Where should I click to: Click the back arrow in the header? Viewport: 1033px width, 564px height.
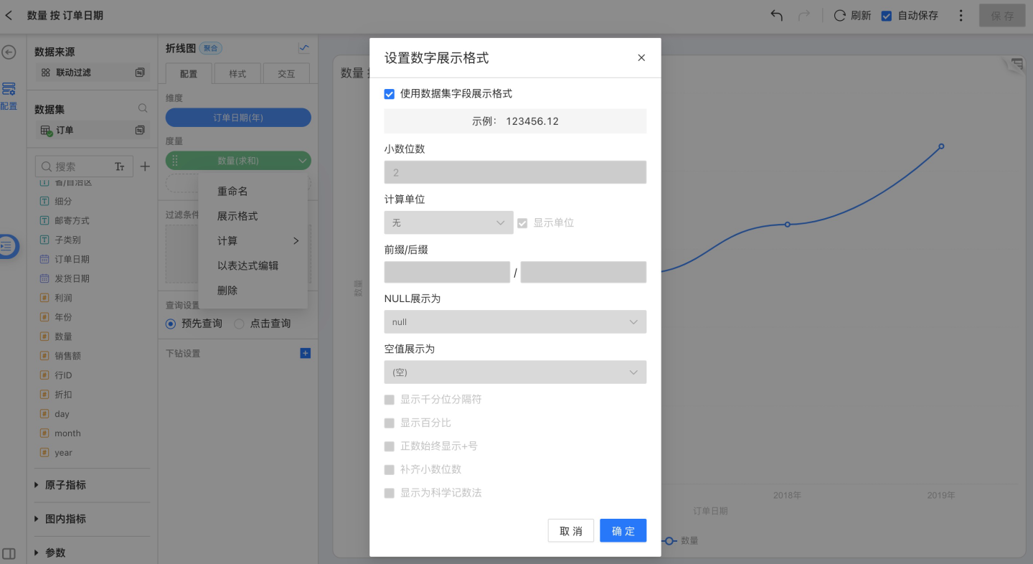9,15
